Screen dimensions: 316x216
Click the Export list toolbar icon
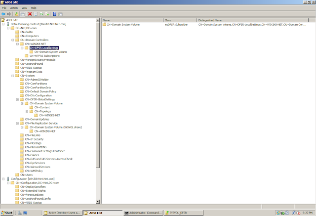(x=47, y=14)
